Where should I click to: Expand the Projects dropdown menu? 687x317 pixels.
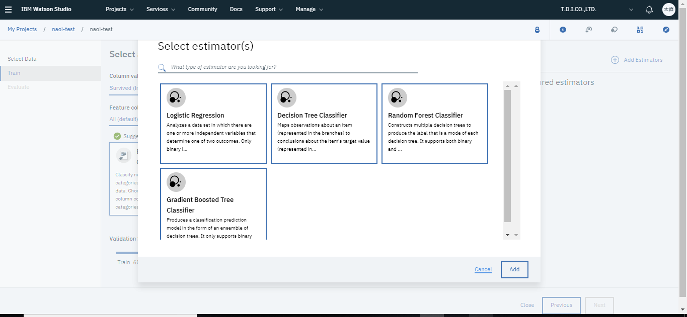point(119,10)
